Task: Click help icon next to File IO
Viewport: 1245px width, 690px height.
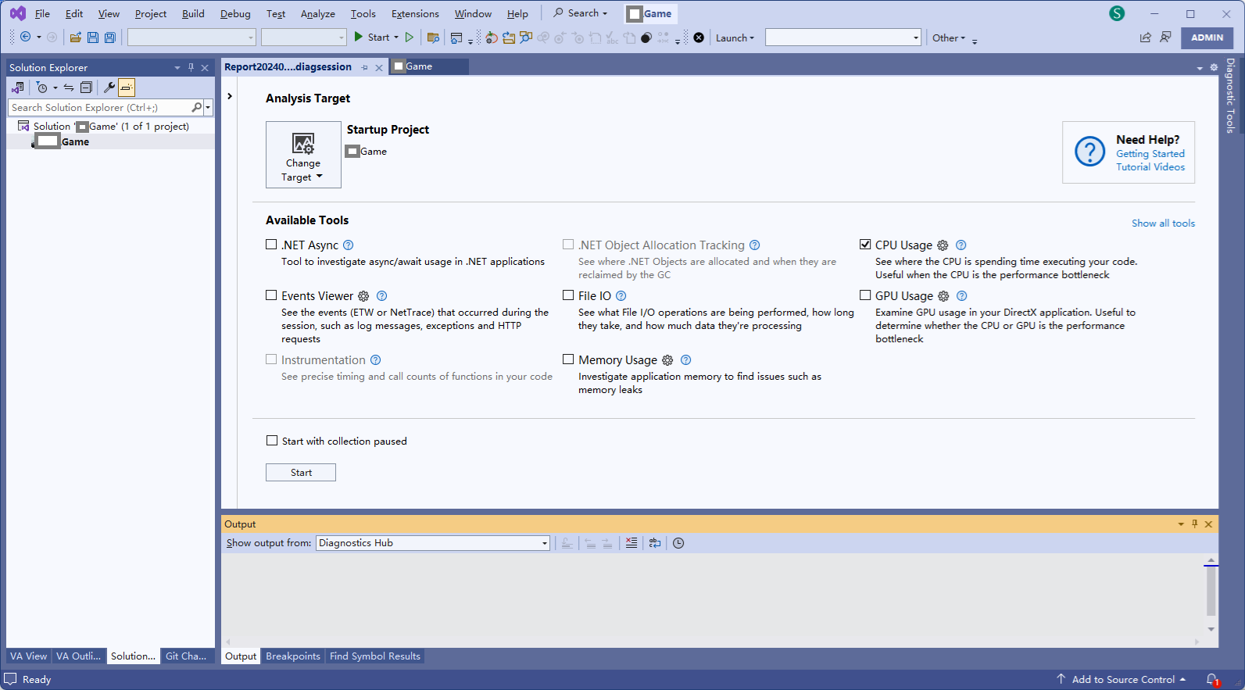Action: point(621,296)
